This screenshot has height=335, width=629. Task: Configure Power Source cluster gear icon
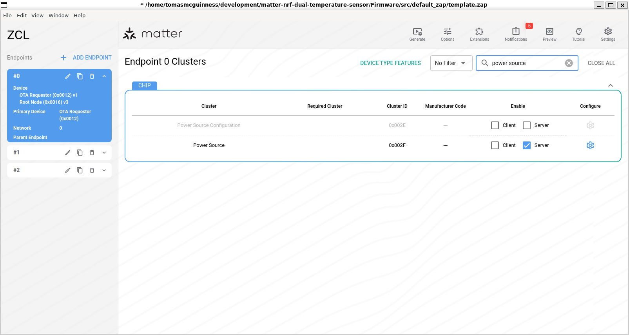(590, 145)
